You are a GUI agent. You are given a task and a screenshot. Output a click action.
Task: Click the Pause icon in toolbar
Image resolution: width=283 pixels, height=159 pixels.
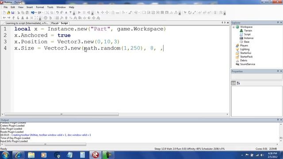(x=84, y=13)
